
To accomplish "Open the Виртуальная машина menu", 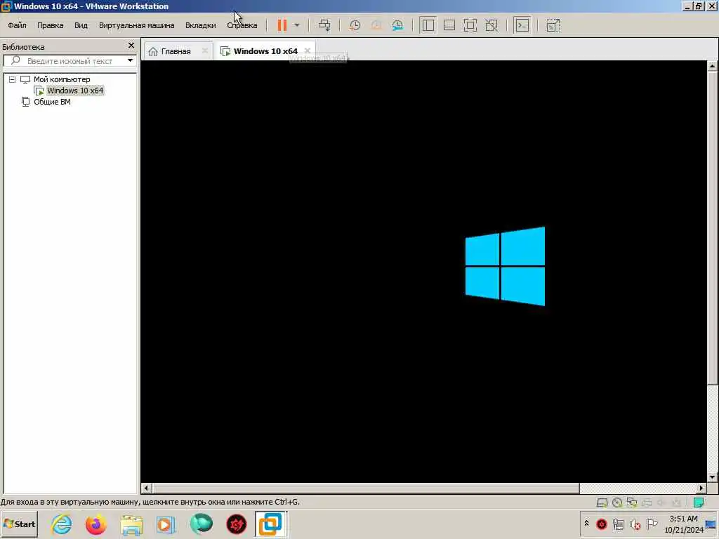I will [x=137, y=25].
